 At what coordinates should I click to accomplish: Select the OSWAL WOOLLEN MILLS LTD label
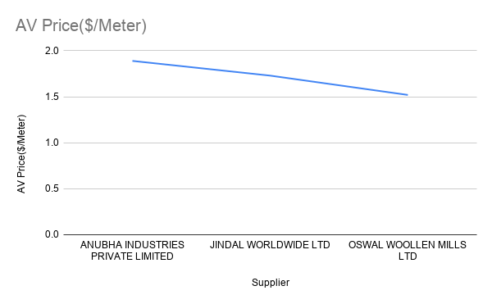tap(408, 251)
